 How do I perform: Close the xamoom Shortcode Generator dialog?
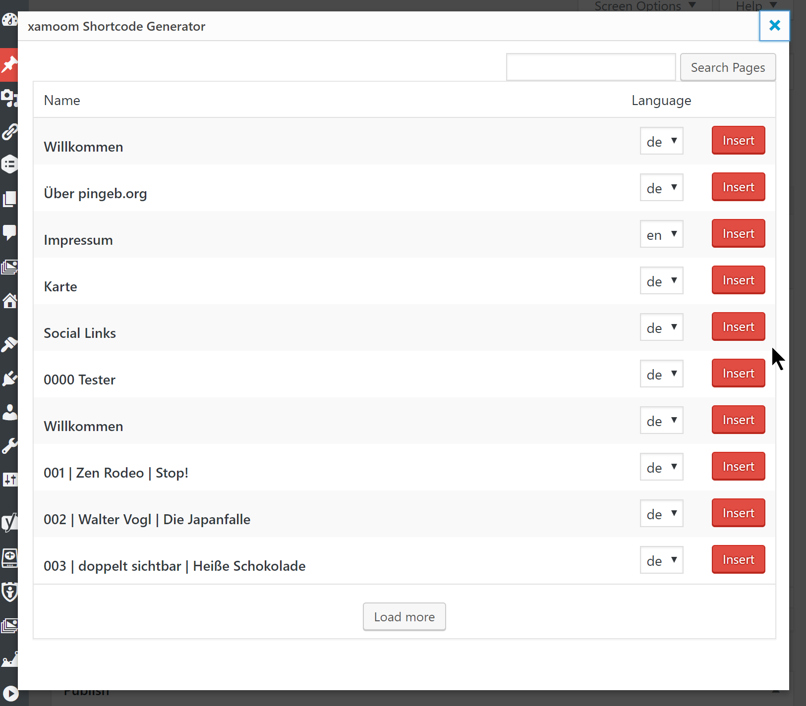(774, 26)
